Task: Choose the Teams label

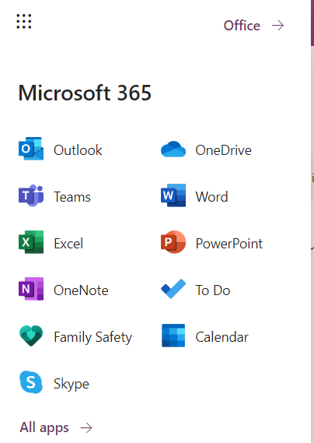Action: [72, 197]
